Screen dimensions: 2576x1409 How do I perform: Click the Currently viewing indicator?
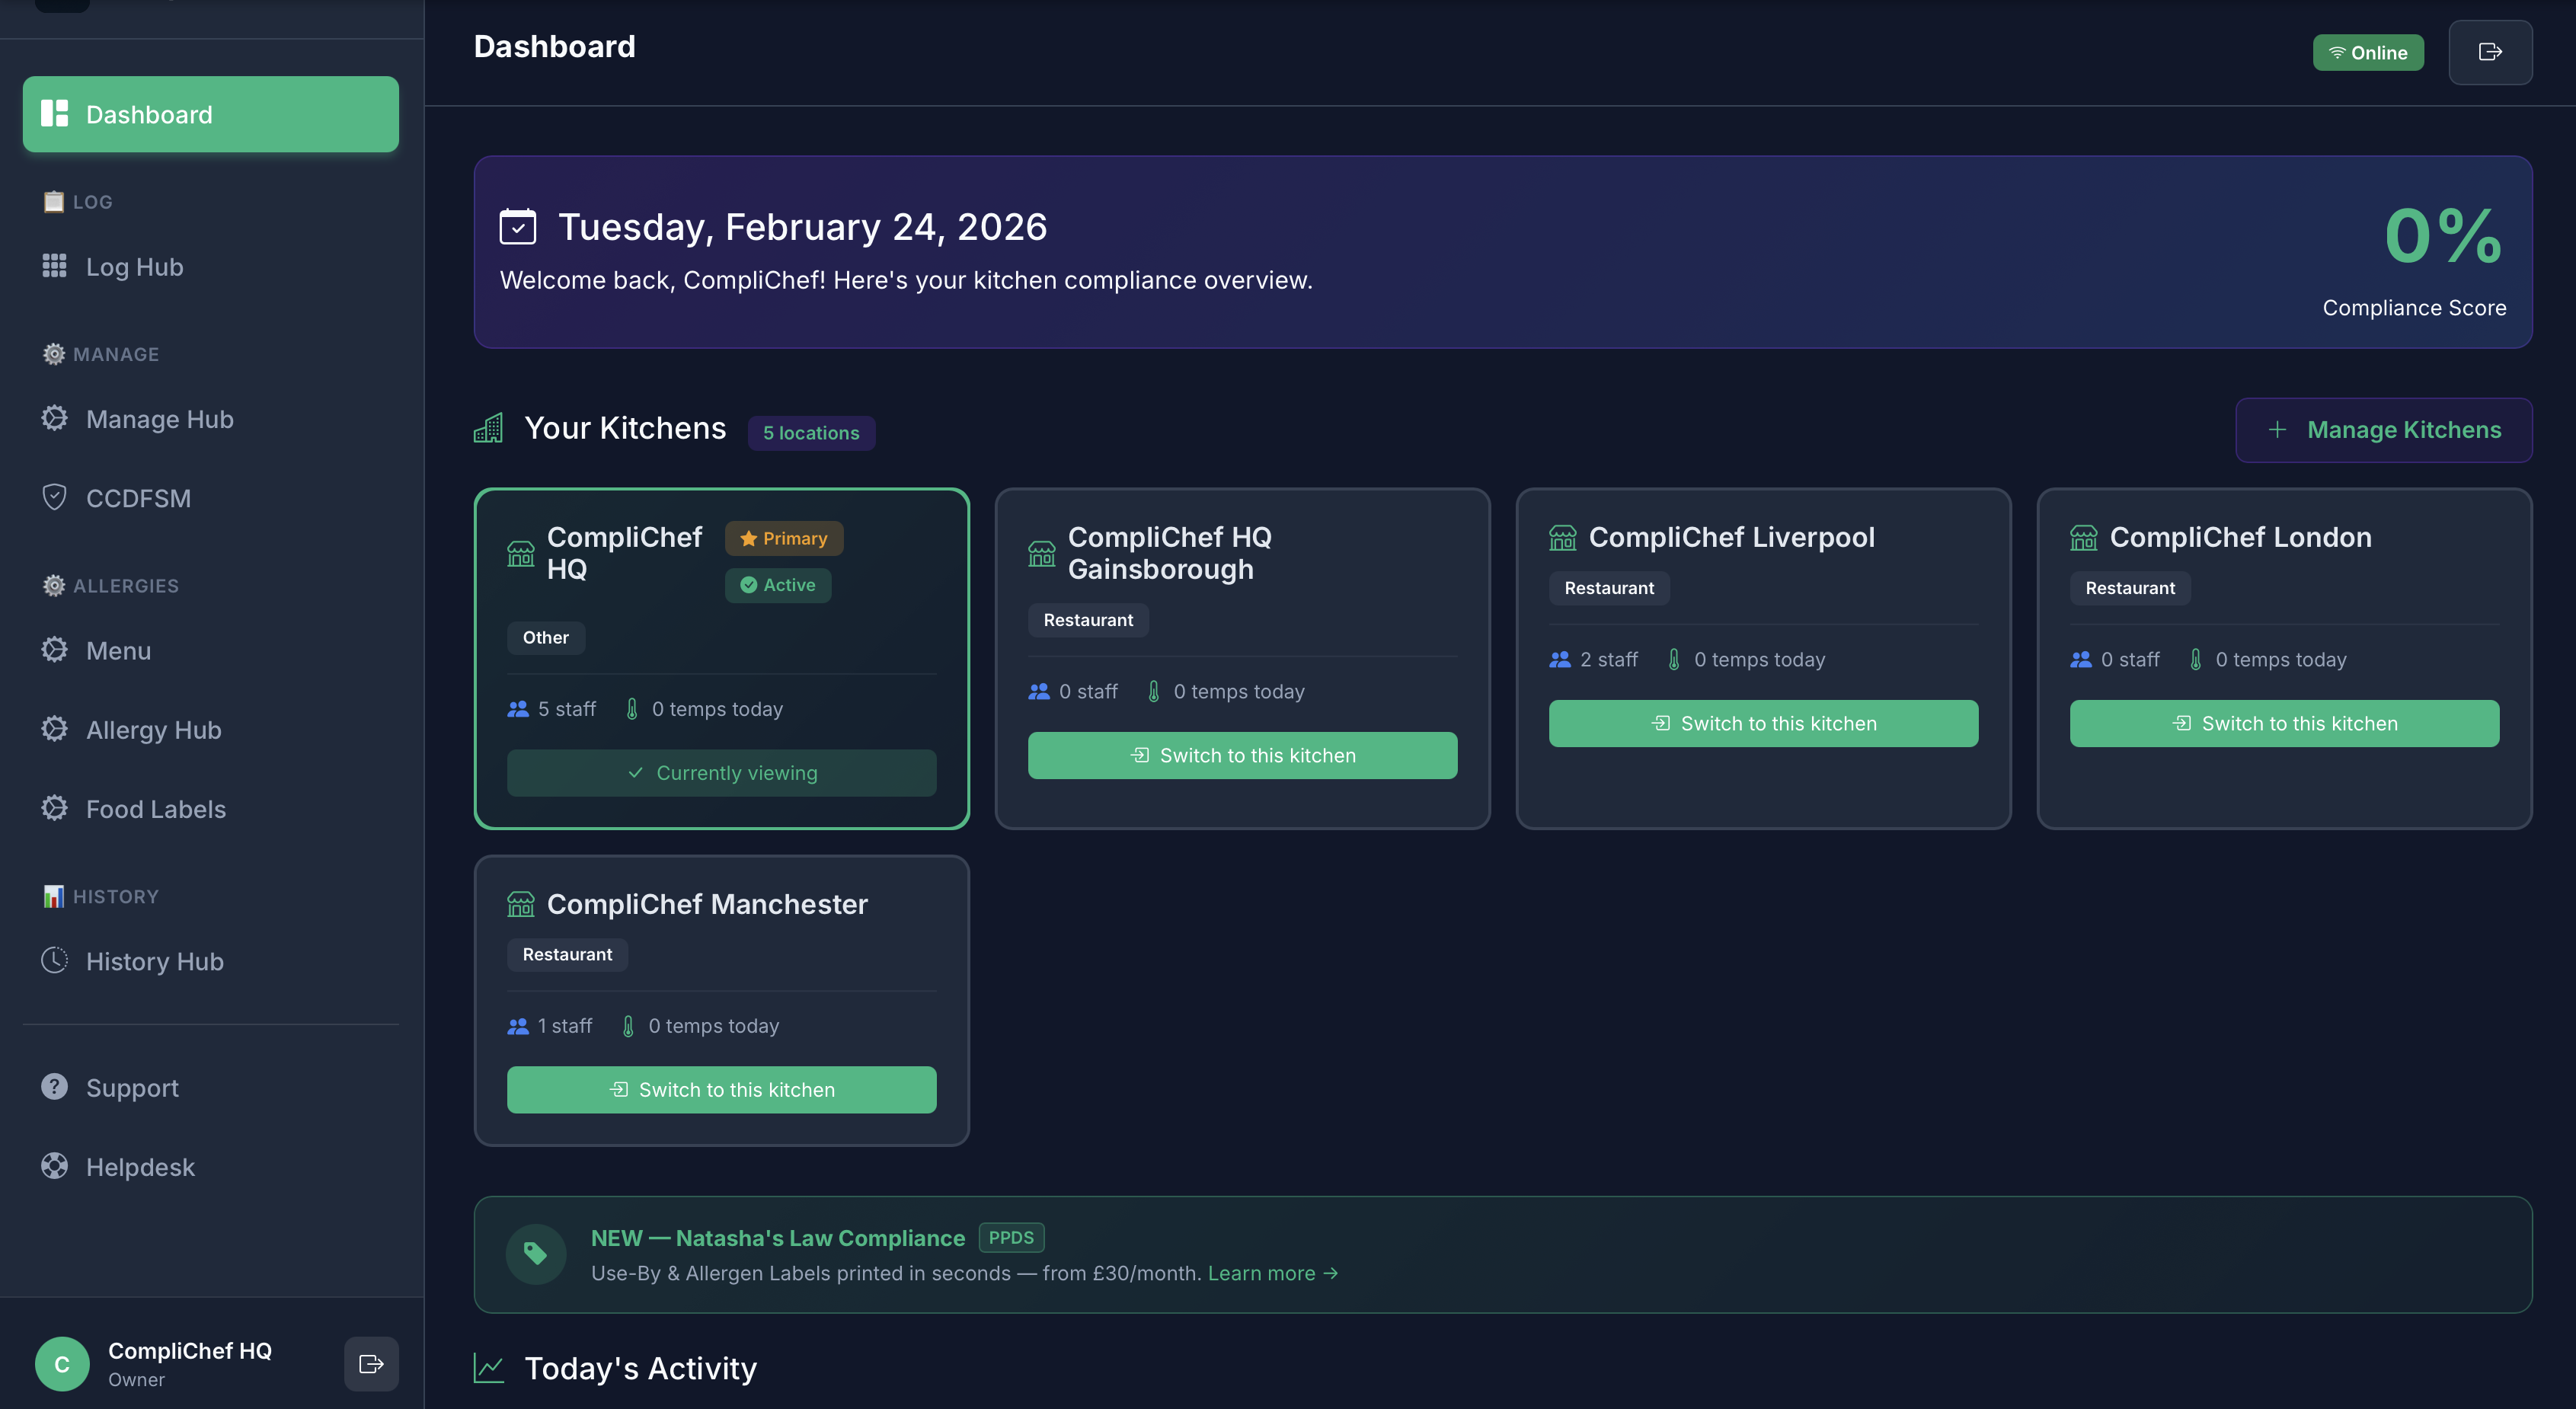[721, 773]
